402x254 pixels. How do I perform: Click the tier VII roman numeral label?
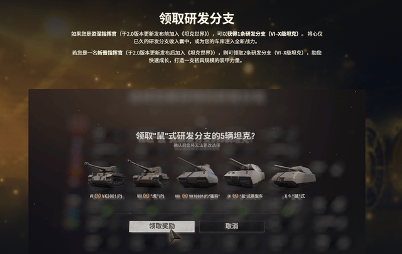coord(139,196)
